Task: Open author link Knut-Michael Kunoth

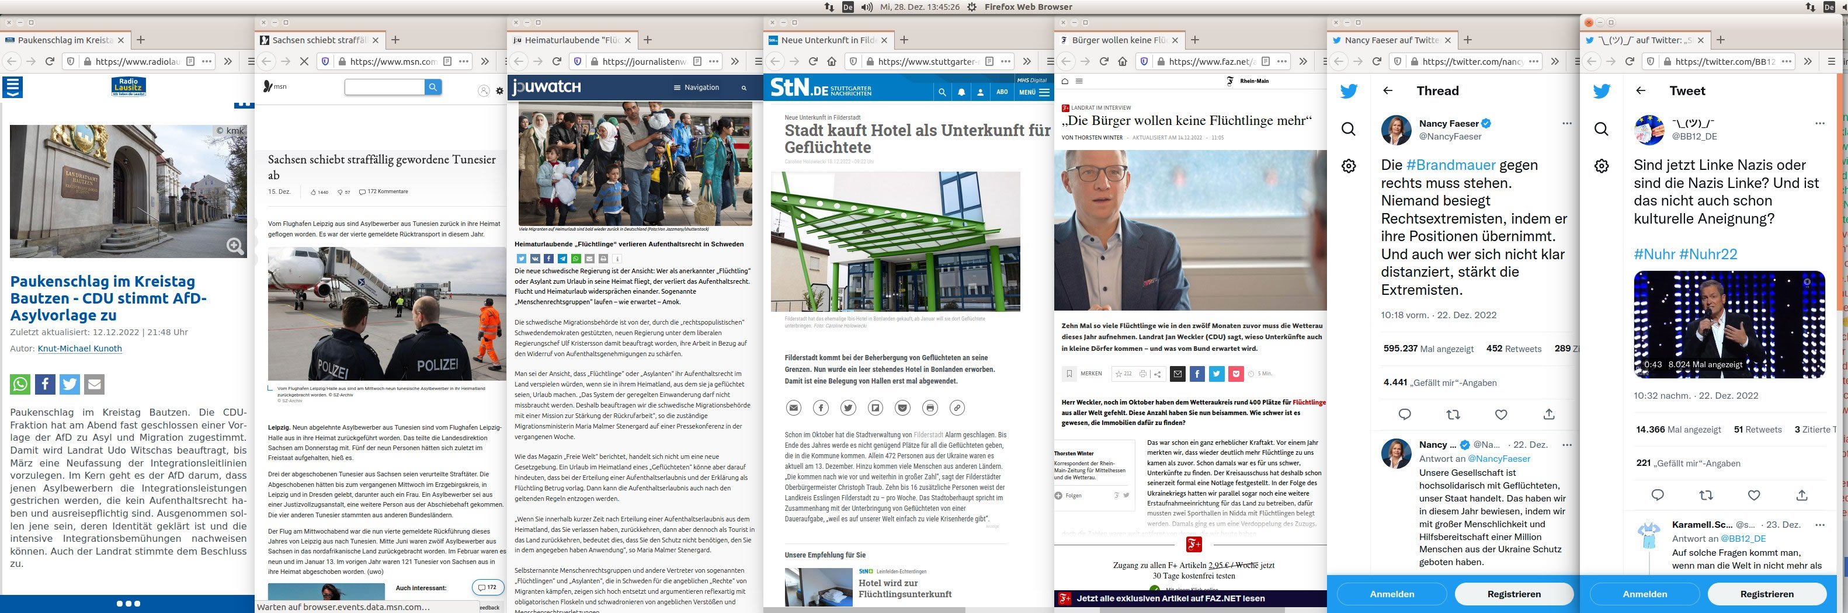Action: pos(79,349)
